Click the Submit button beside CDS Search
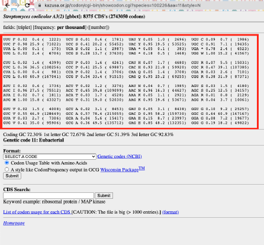264x245 pixels. (x=104, y=195)
